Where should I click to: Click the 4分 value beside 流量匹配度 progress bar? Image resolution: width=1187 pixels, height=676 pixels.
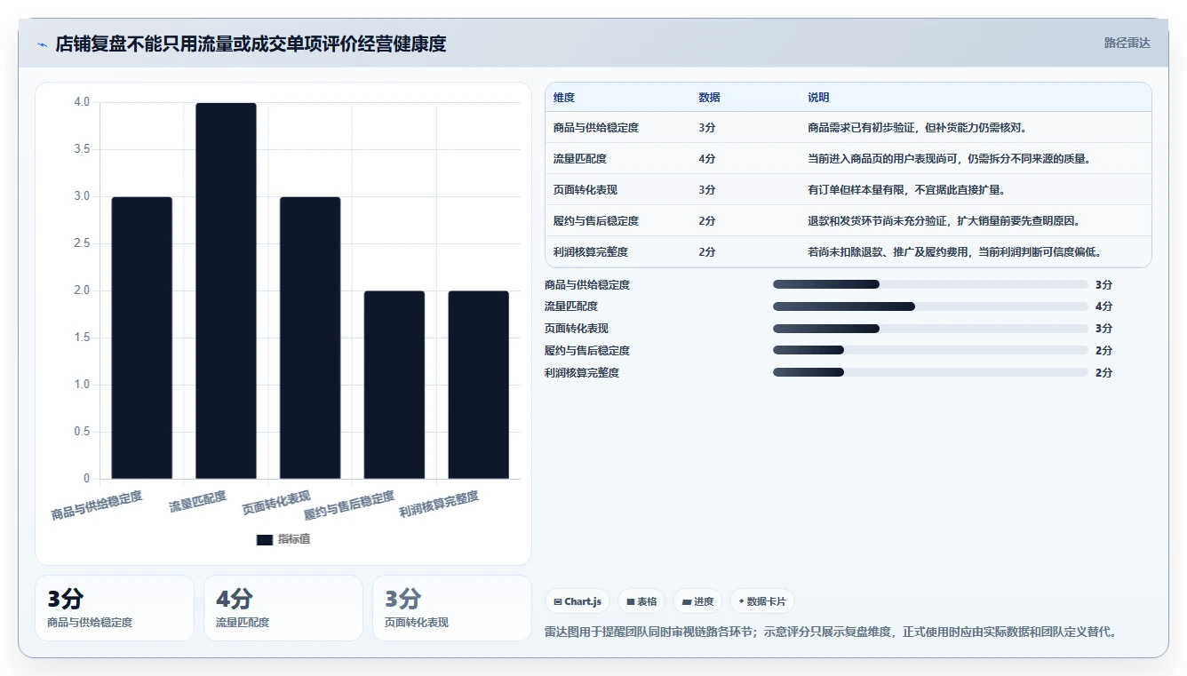pos(1103,306)
